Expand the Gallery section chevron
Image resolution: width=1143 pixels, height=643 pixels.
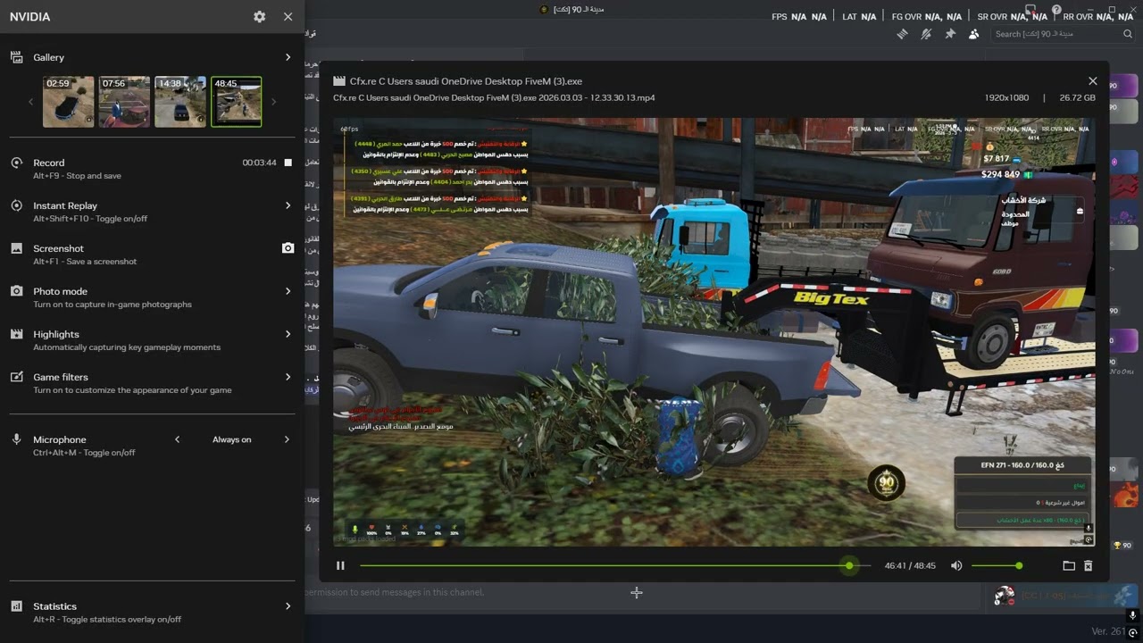point(288,57)
